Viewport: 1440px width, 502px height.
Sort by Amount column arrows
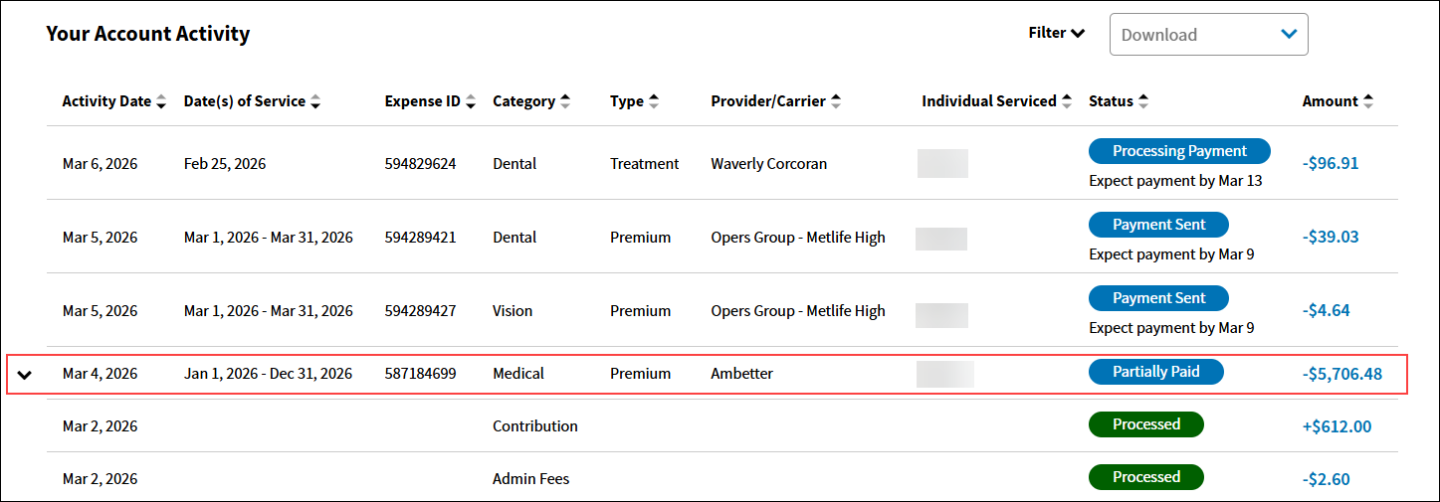(1368, 101)
